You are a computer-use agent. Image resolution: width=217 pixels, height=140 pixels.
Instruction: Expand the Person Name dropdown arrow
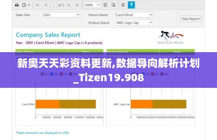pyautogui.click(x=151, y=15)
